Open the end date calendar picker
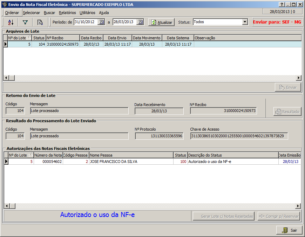This screenshot has height=237, width=305. click(140, 22)
